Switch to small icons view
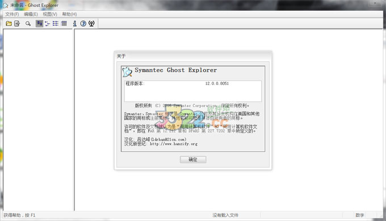The width and height of the screenshot is (386, 221). (x=47, y=24)
